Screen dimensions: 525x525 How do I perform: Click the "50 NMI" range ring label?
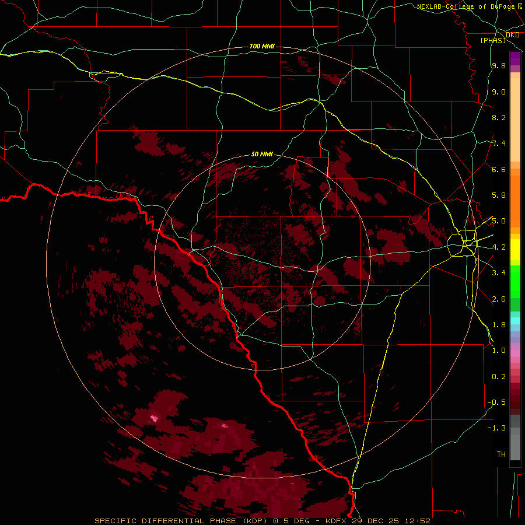click(262, 154)
